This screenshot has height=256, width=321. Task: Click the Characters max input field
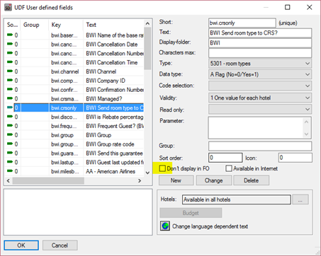pyautogui.click(x=260, y=53)
